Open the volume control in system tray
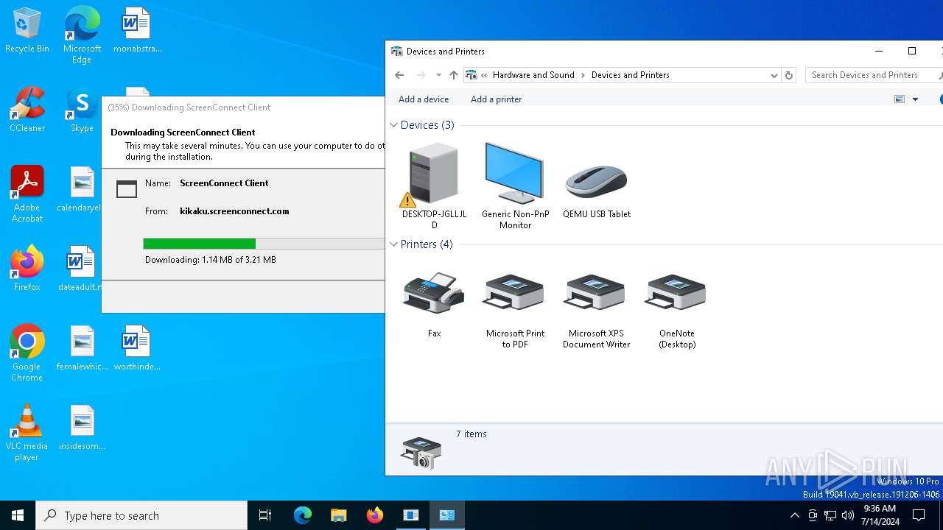Image resolution: width=943 pixels, height=530 pixels. click(848, 515)
